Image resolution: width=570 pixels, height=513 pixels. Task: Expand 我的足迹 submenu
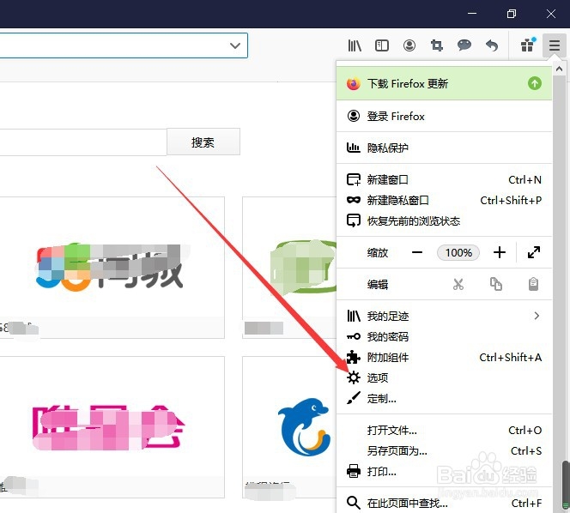click(444, 316)
